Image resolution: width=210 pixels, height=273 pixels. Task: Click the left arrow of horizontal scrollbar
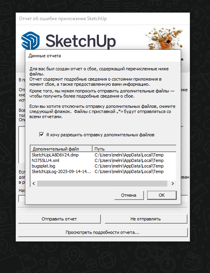tap(34, 183)
